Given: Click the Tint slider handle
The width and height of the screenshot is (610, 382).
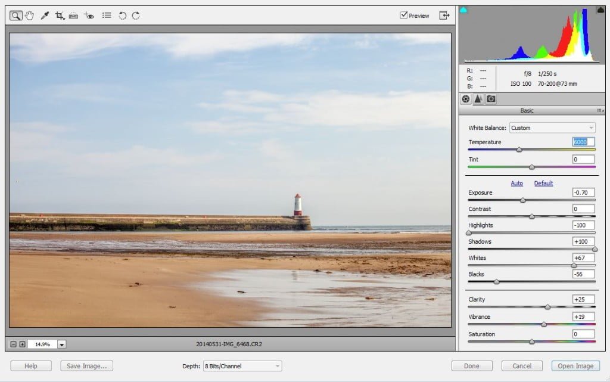Looking at the screenshot, I should (532, 167).
